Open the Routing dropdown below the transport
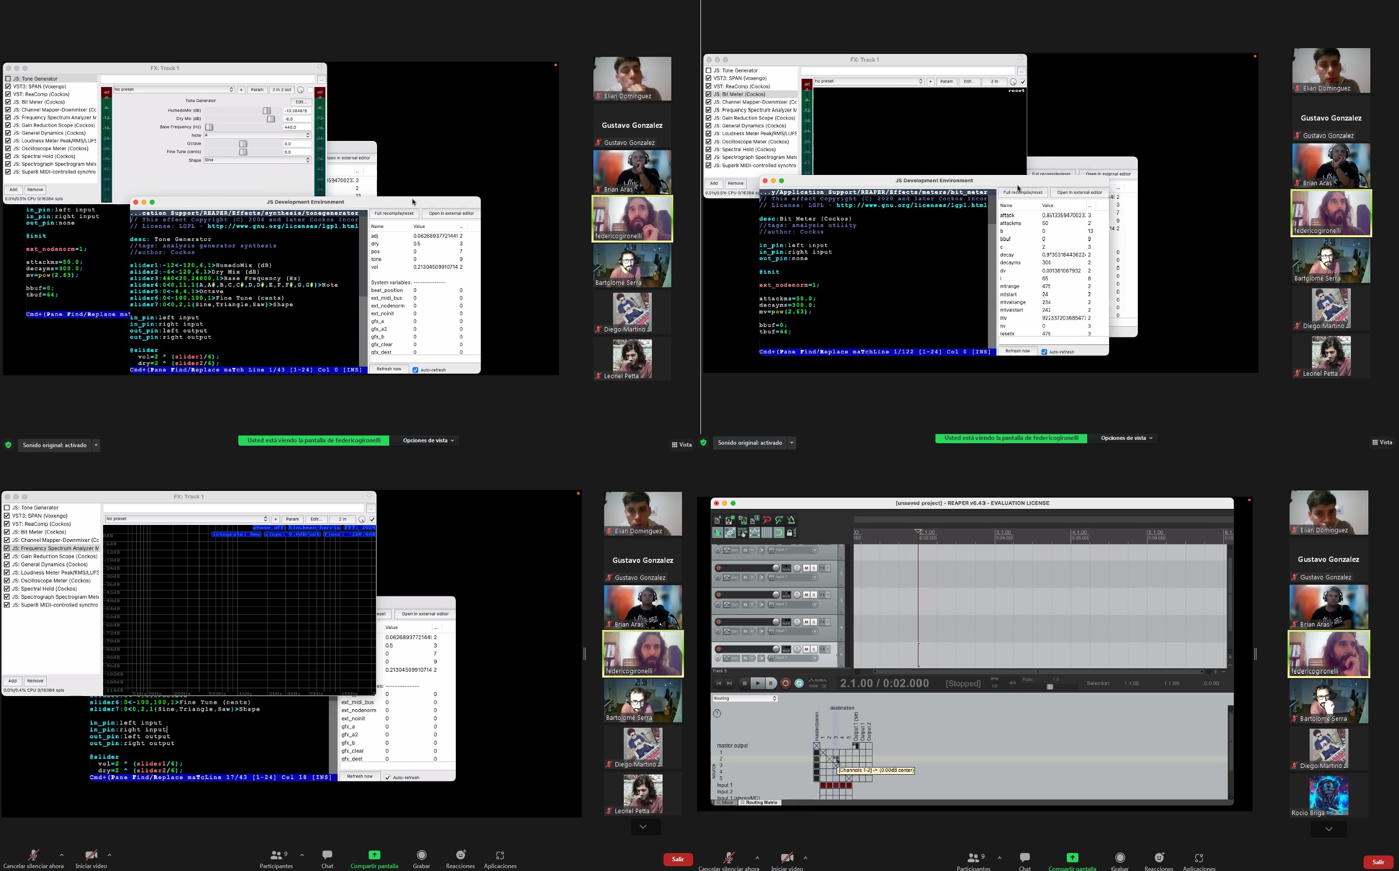This screenshot has width=1399, height=871. click(x=745, y=698)
